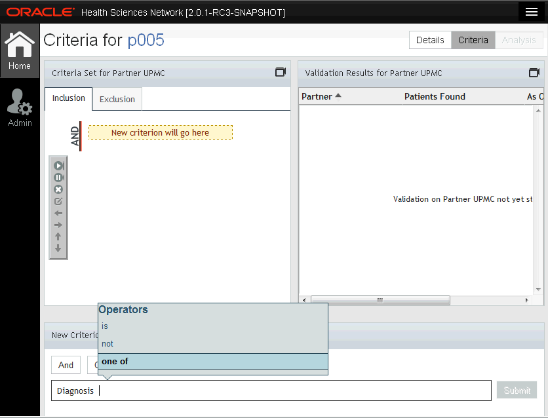Click the up arrow icon in the criteria toolbar
The height and width of the screenshot is (418, 548).
pyautogui.click(x=58, y=237)
